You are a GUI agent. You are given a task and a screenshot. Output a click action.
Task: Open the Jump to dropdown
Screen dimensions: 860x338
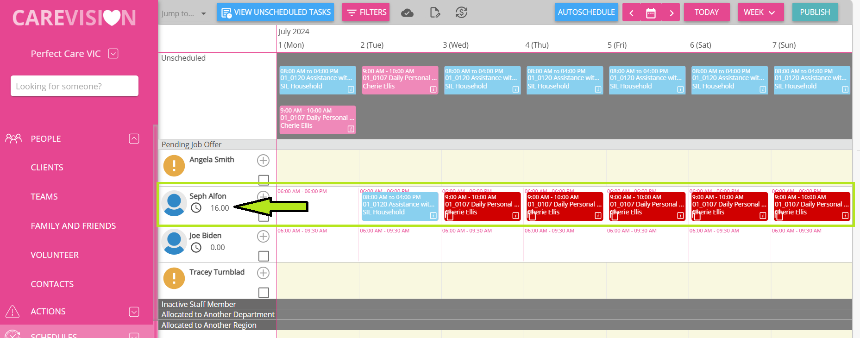(184, 13)
